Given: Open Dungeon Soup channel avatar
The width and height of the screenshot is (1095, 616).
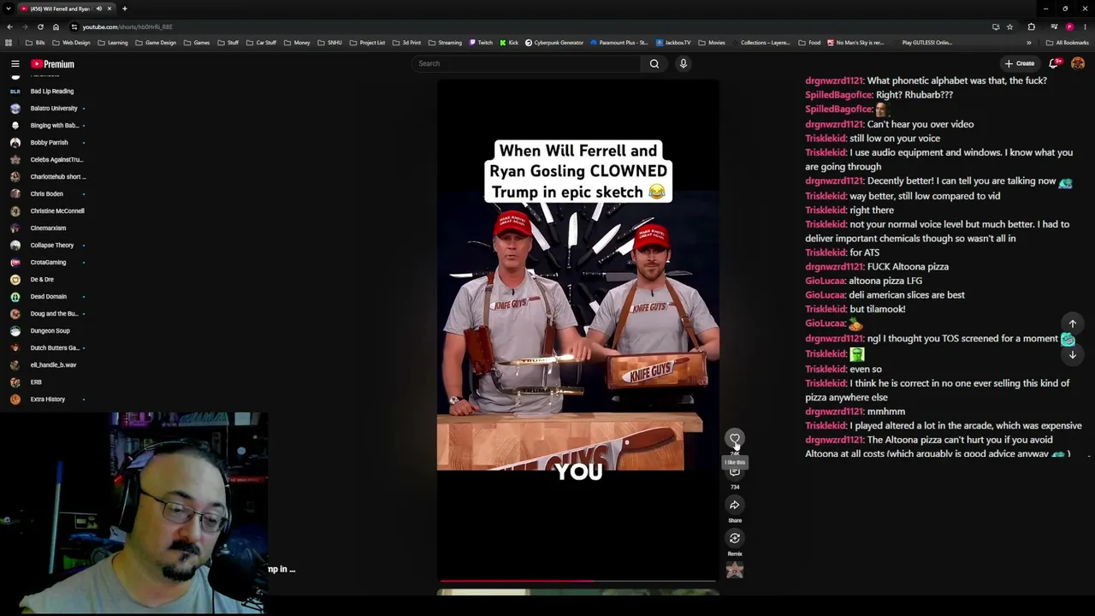Looking at the screenshot, I should click(x=15, y=331).
